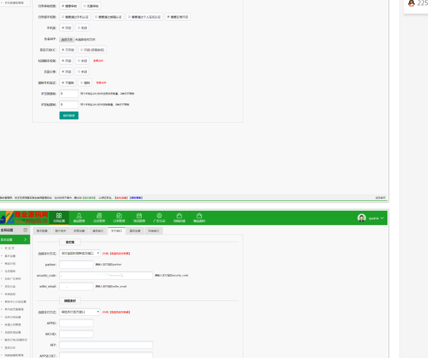Click 官方店铺 red link in footer
This screenshot has width=428, height=358.
[x=122, y=198]
